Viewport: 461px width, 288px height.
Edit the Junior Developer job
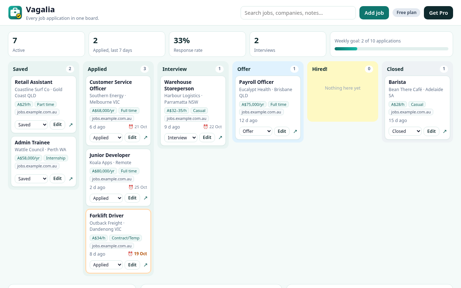coord(132,198)
